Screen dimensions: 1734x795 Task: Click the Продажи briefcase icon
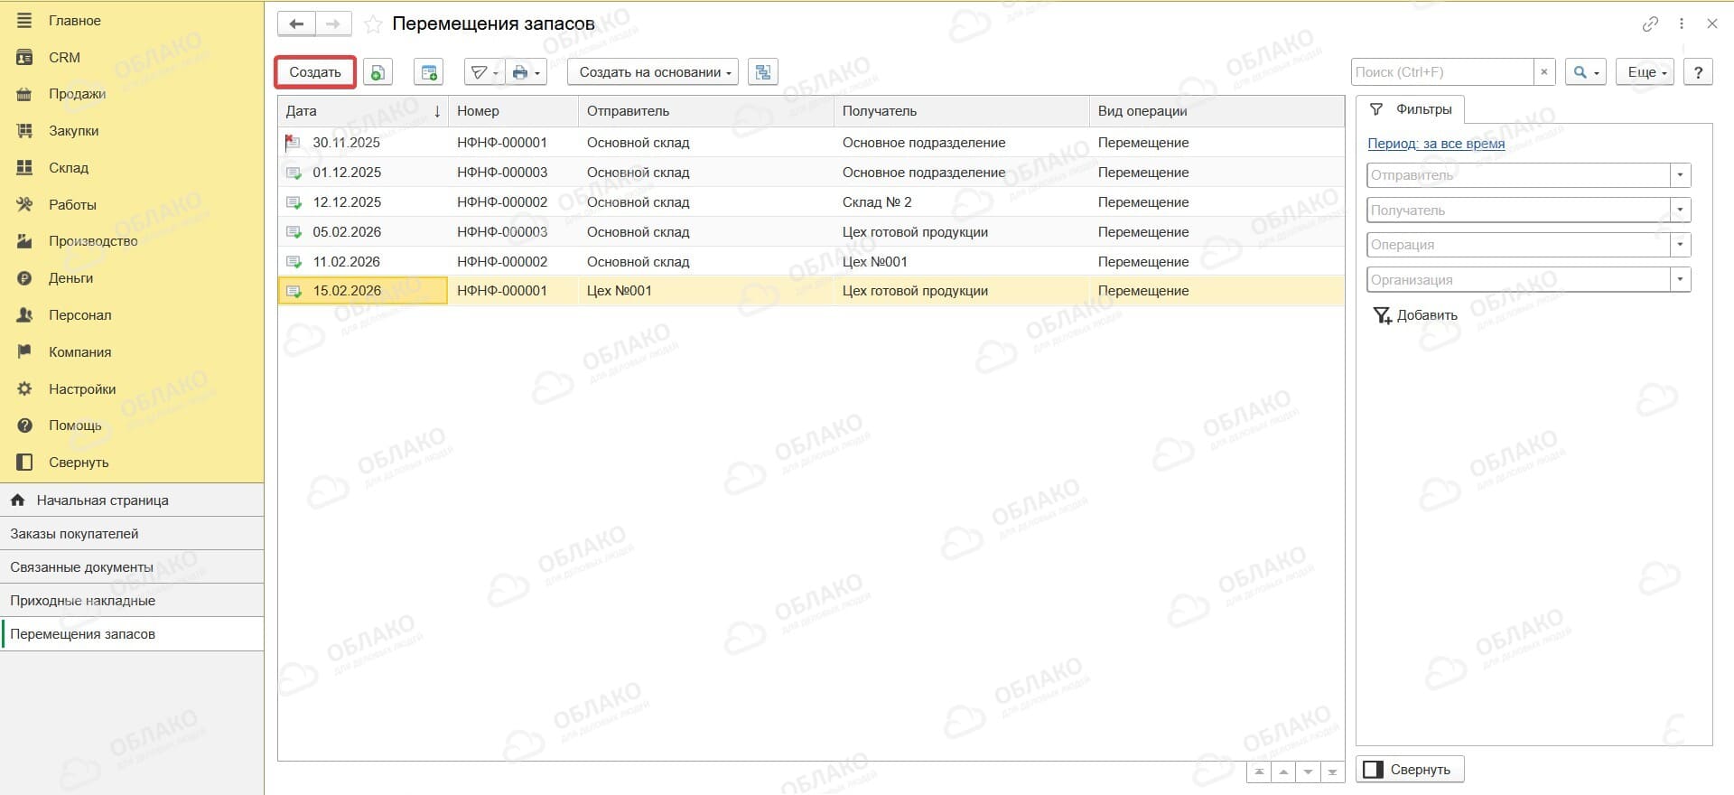tap(25, 94)
